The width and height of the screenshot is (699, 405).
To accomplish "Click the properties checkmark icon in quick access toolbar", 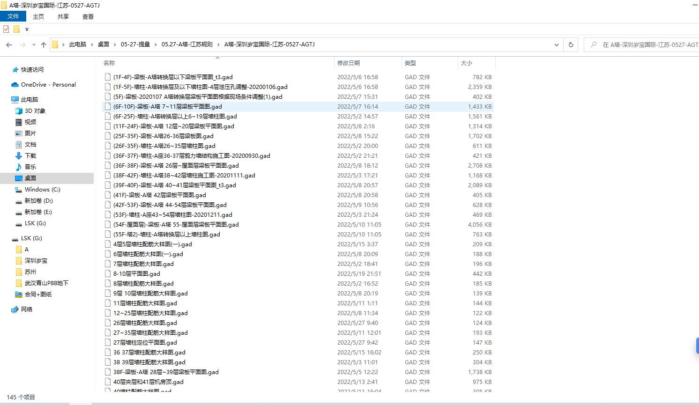I will coord(6,29).
